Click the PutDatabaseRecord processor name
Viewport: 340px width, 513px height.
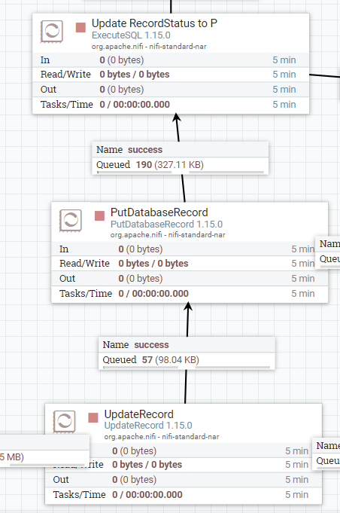coord(159,212)
